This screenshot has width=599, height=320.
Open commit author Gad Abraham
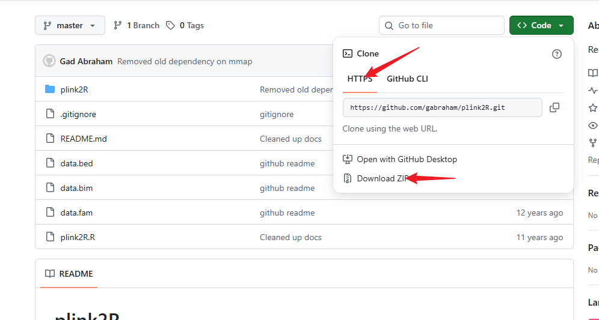click(86, 61)
